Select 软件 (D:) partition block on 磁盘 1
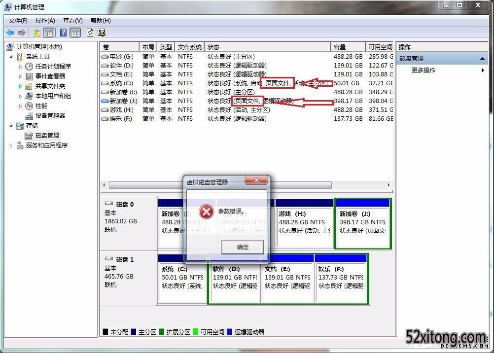494x353 pixels. pyautogui.click(x=235, y=279)
